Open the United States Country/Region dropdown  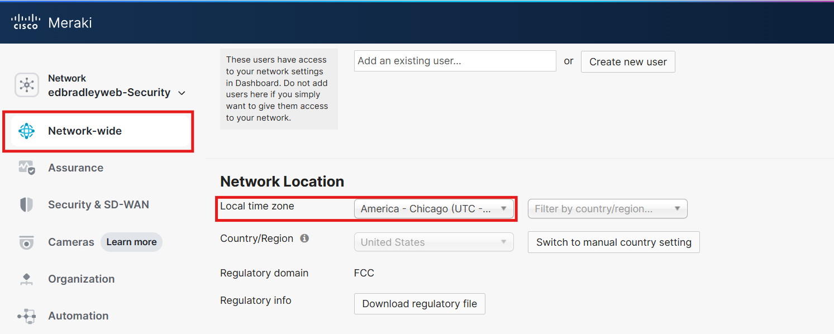[x=433, y=242]
